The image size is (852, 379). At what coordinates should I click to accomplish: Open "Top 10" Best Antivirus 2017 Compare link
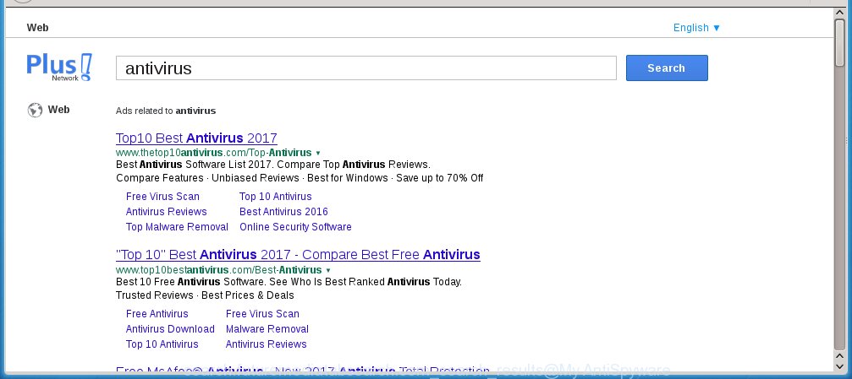(298, 254)
